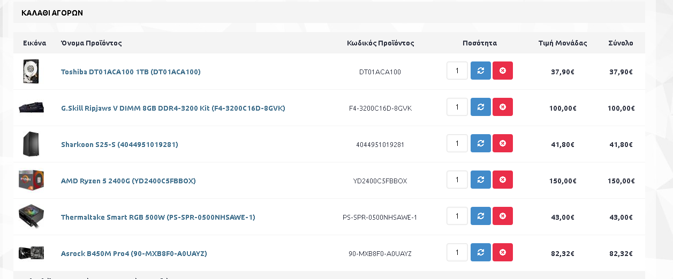673x279 pixels.
Task: Click the Όνομα Προϊόντος column header
Action: [x=92, y=43]
